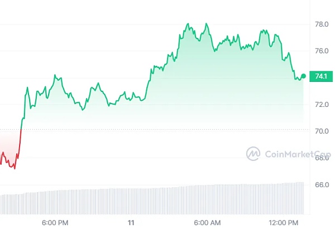Select the 6:00 PM time marker

pos(55,223)
